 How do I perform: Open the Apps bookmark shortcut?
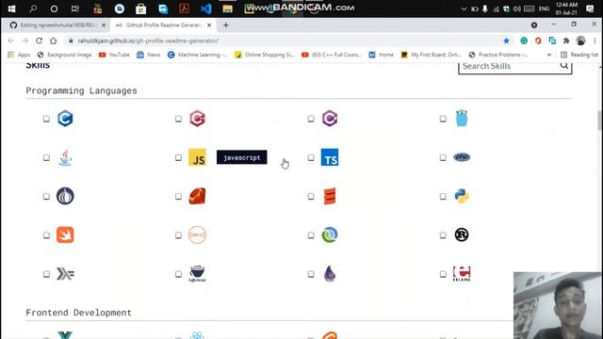pyautogui.click(x=19, y=55)
